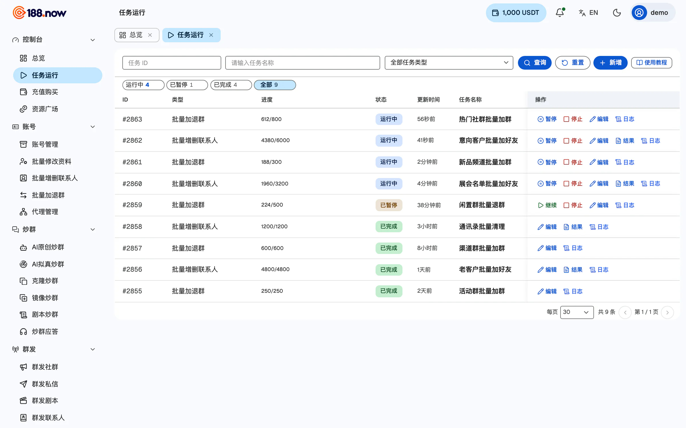Open the 全部任务类型 dropdown

449,63
